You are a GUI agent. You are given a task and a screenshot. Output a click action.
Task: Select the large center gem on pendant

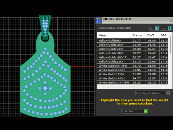[x=45, y=88]
